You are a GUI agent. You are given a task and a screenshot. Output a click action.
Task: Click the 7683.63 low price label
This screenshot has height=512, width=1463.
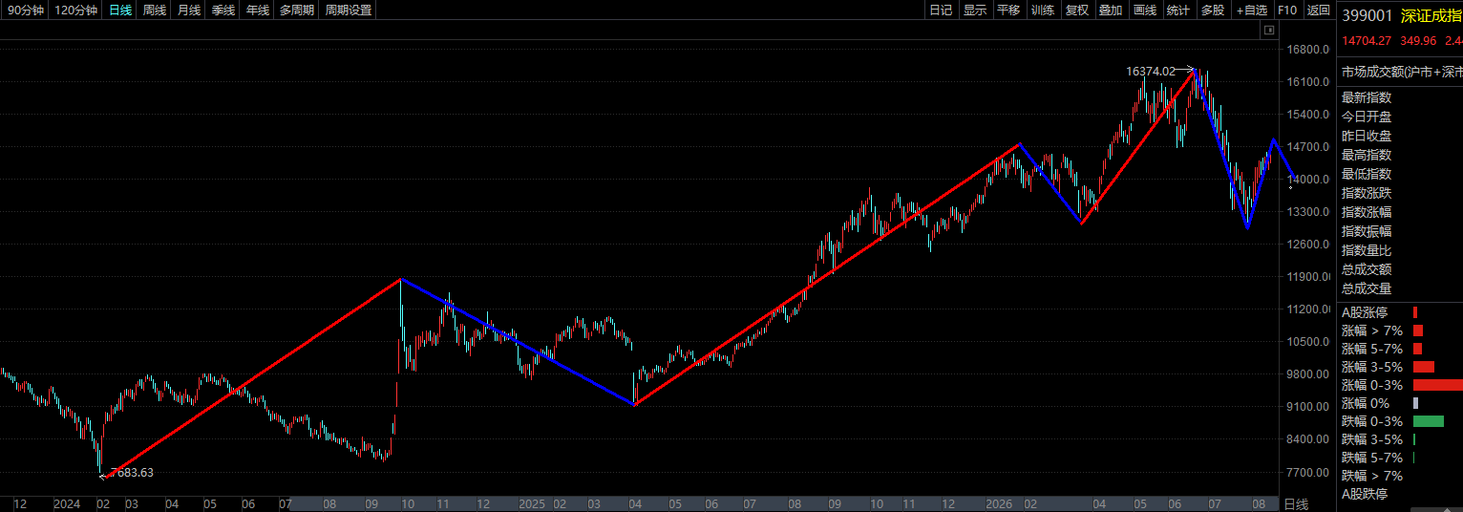[x=135, y=472]
